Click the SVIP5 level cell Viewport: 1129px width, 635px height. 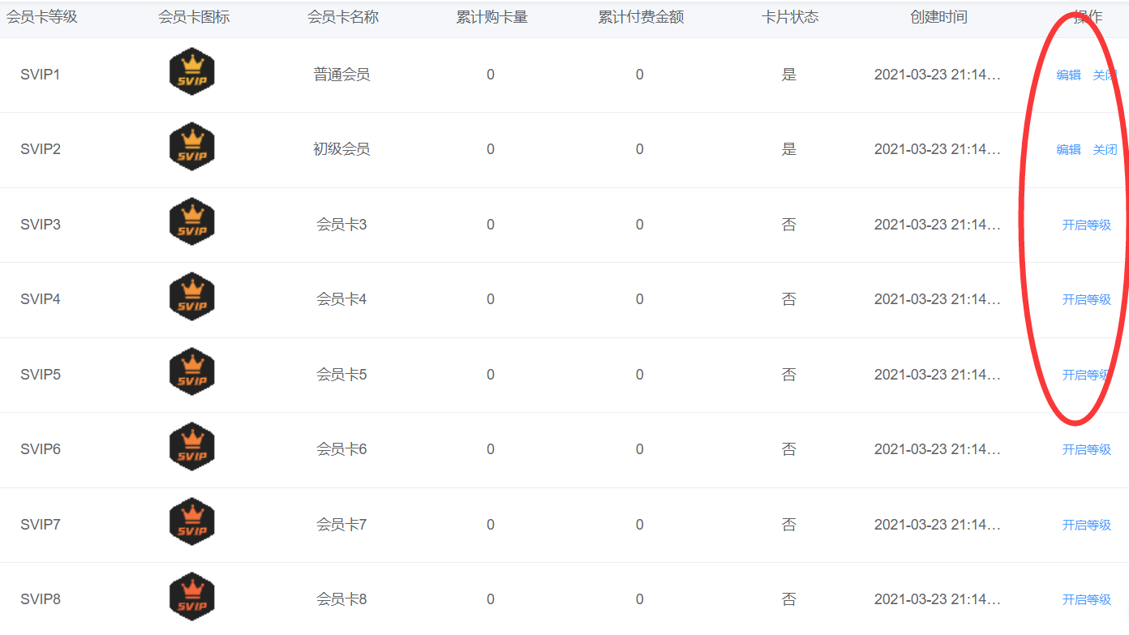(41, 375)
